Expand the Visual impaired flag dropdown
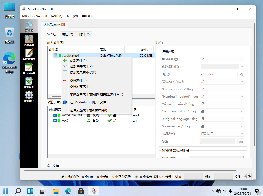This screenshot has height=196, width=263. coord(222,104)
